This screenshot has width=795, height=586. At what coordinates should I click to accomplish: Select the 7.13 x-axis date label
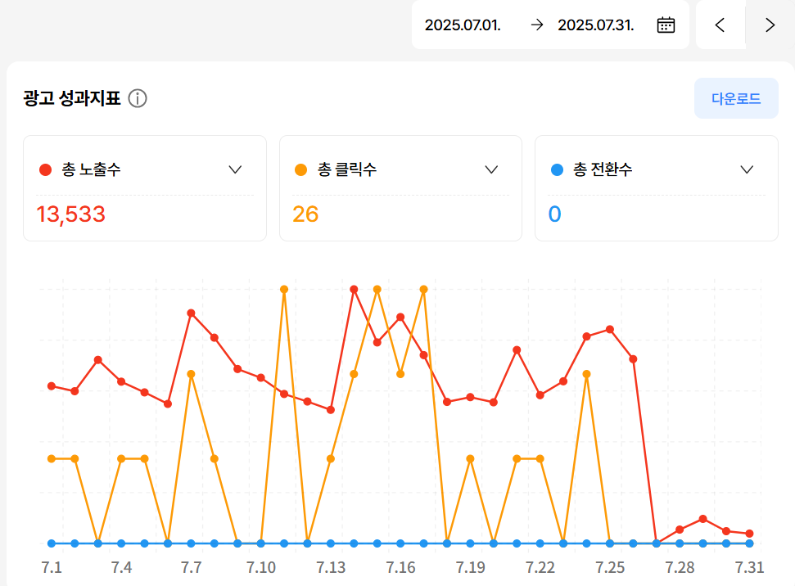(331, 567)
